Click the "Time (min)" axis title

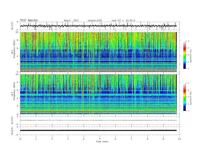click(x=102, y=141)
